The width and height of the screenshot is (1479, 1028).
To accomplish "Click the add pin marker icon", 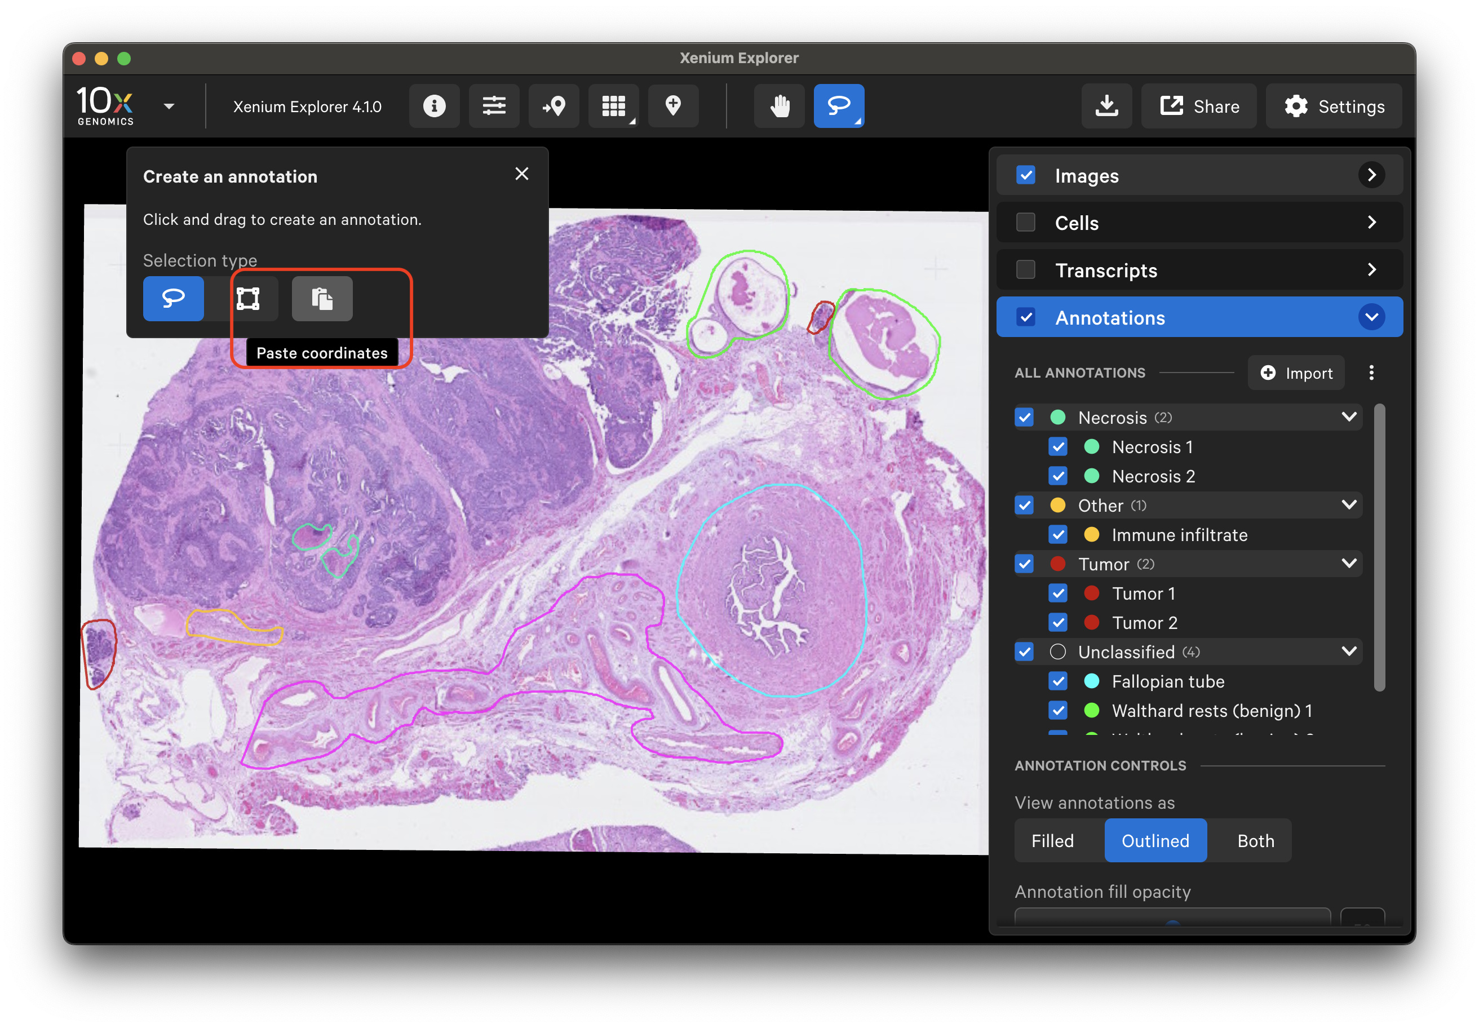I will click(x=673, y=105).
